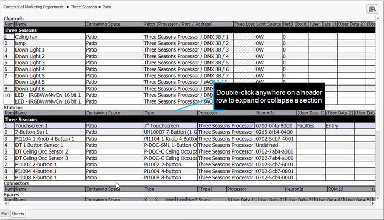
Task: Select the Sheets tab
Action: (18, 213)
